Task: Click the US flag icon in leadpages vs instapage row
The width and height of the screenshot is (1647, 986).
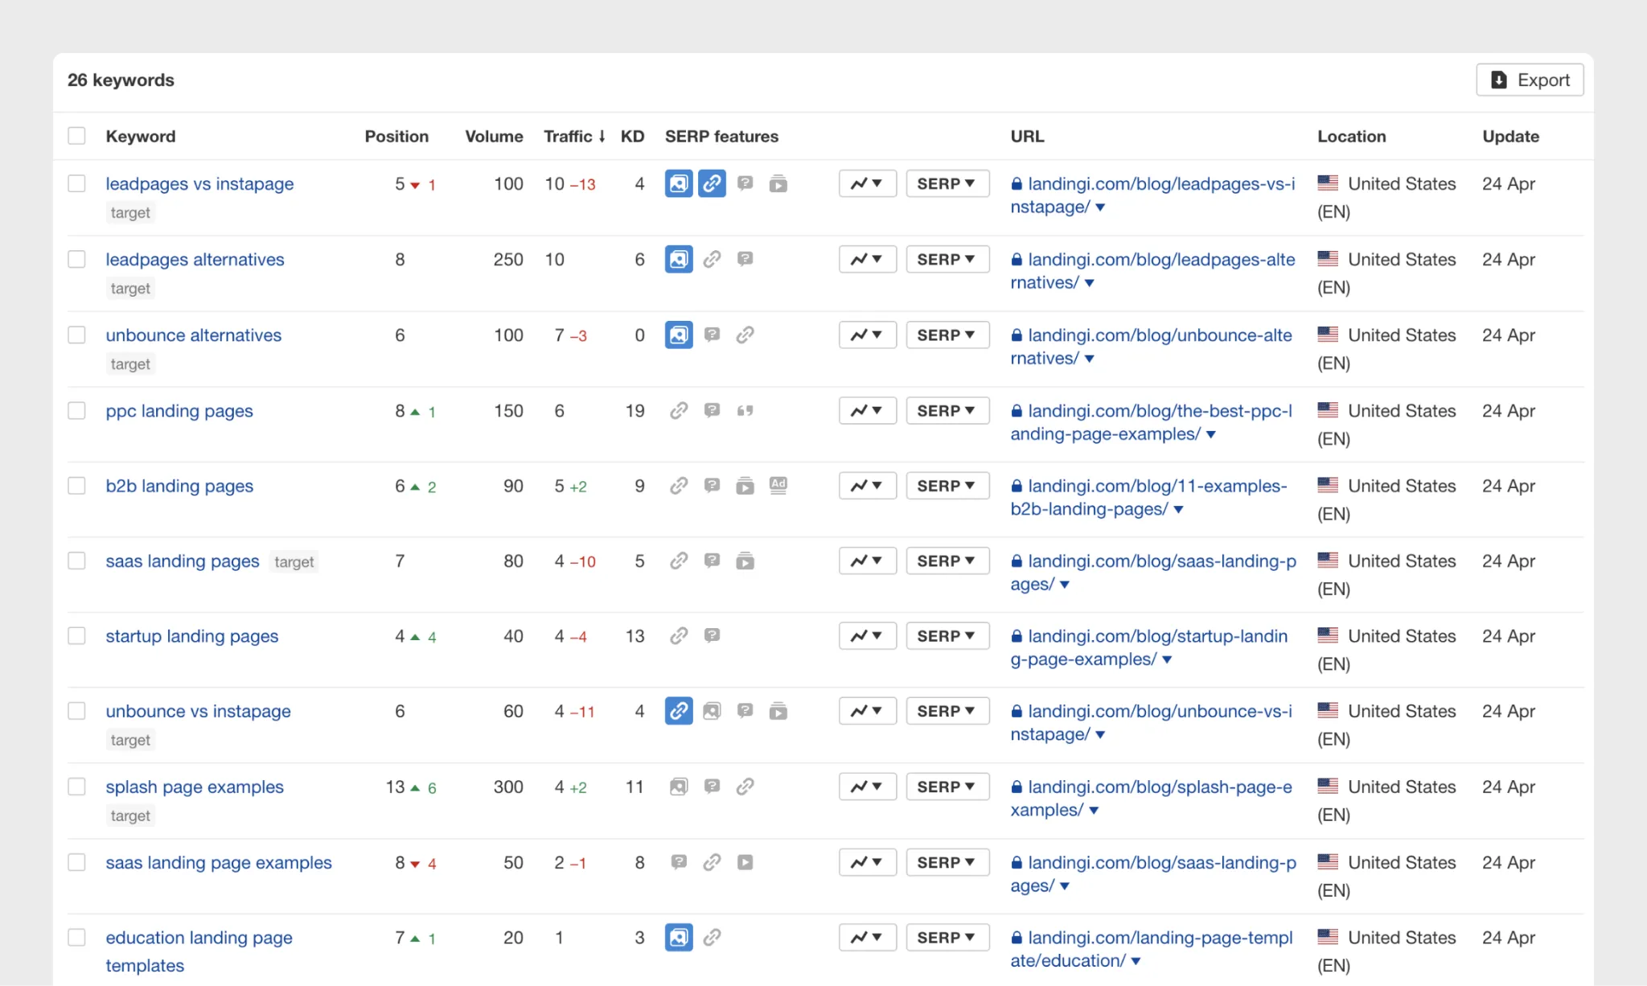Action: click(x=1328, y=183)
